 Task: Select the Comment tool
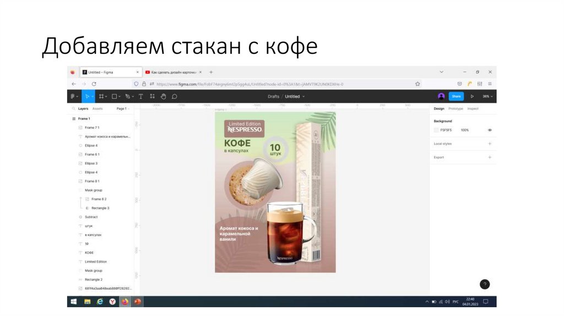coord(175,96)
